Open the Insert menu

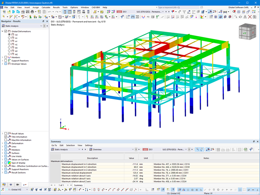27,8
